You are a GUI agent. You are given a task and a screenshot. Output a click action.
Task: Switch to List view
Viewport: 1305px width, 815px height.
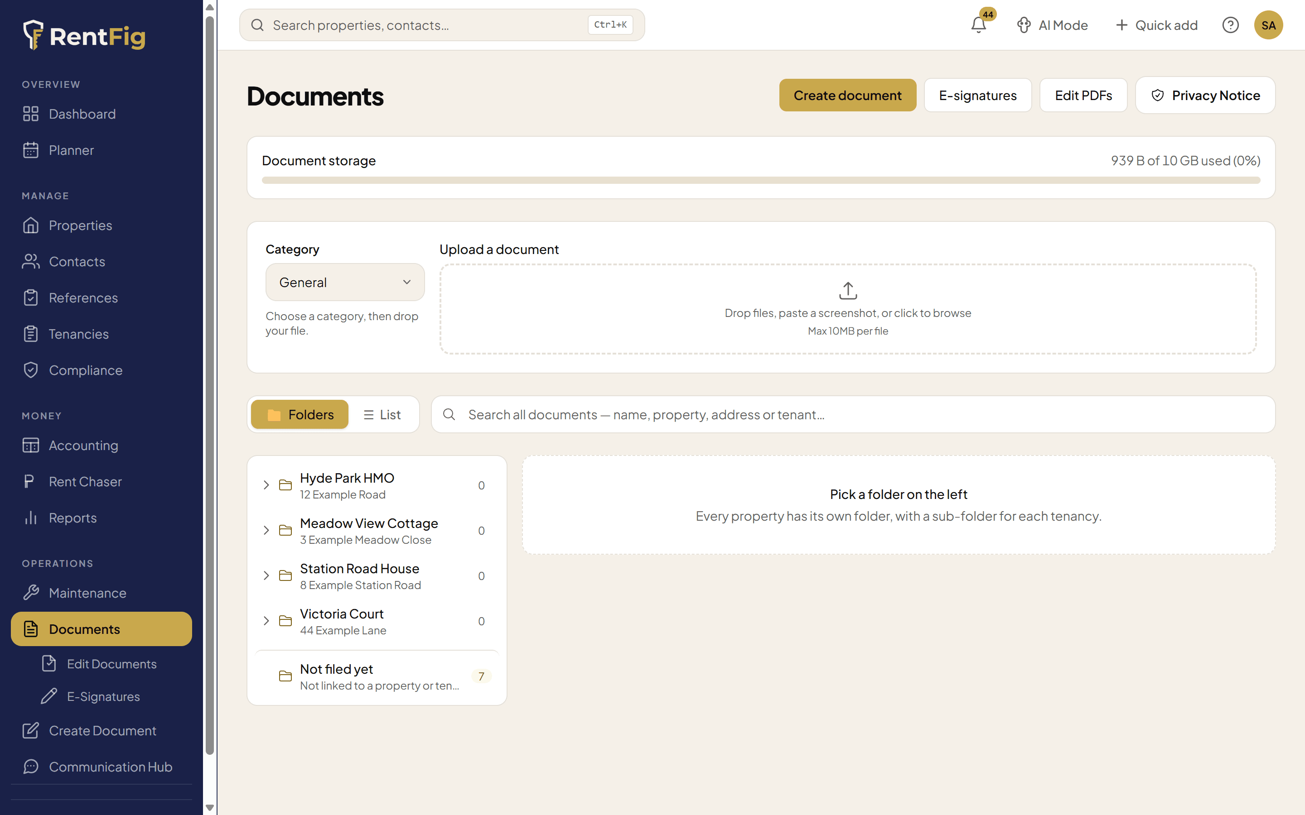tap(382, 414)
